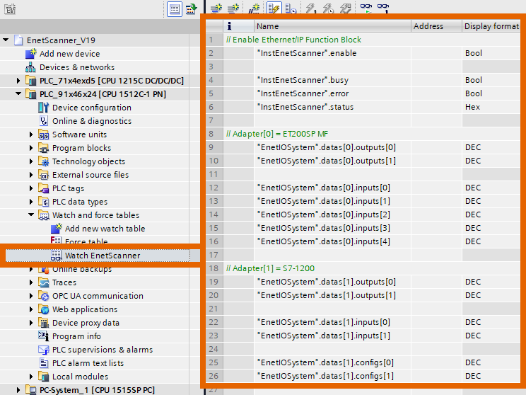Click the External source files folder icon
Screen dimensions: 526x395
coord(43,175)
